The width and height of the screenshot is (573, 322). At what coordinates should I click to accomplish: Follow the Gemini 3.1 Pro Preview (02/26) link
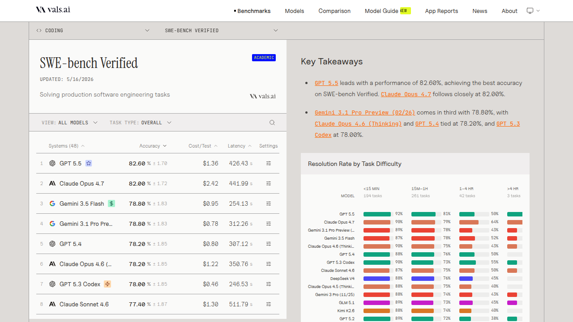[365, 113]
